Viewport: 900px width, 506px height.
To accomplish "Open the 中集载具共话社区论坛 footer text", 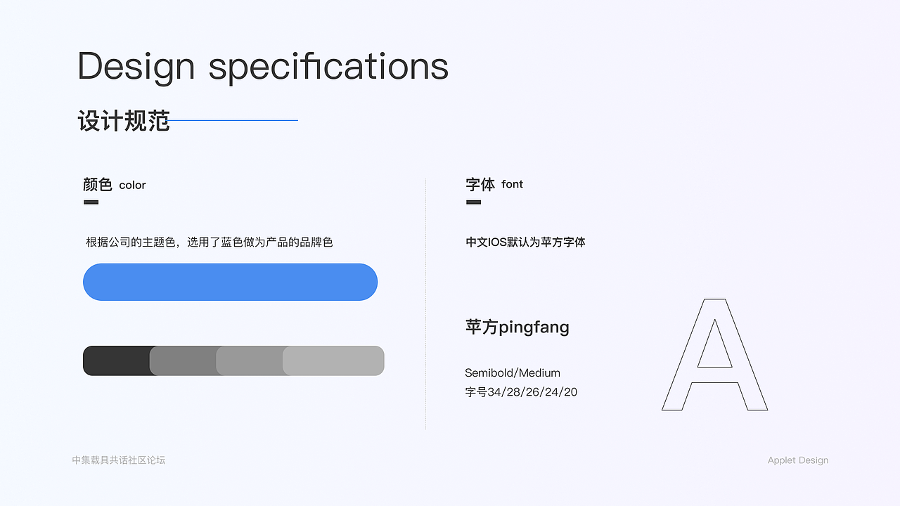I will (x=118, y=460).
